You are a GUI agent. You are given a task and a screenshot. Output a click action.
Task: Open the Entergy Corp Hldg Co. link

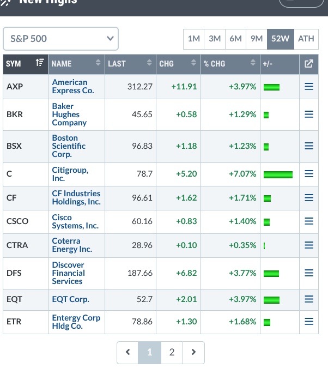76,322
